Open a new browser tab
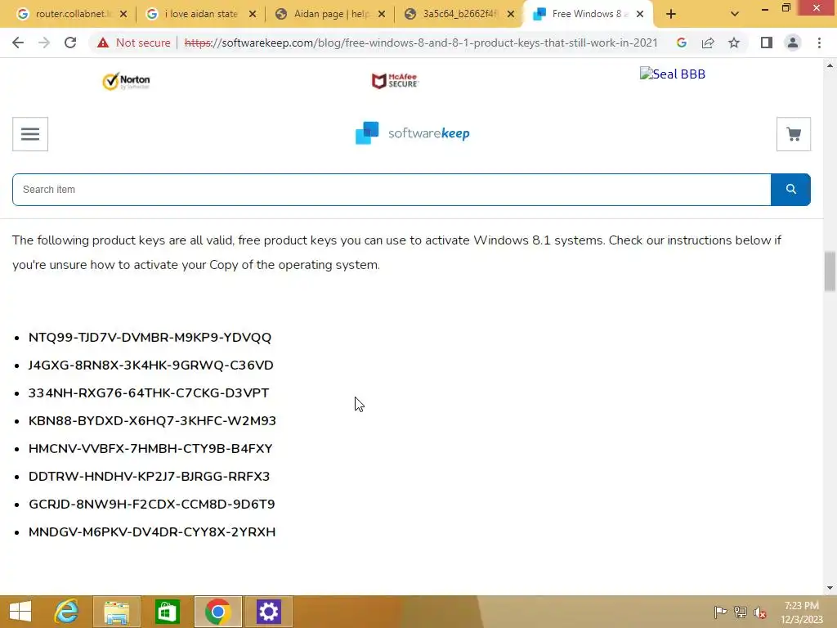Image resolution: width=837 pixels, height=628 pixels. tap(671, 14)
